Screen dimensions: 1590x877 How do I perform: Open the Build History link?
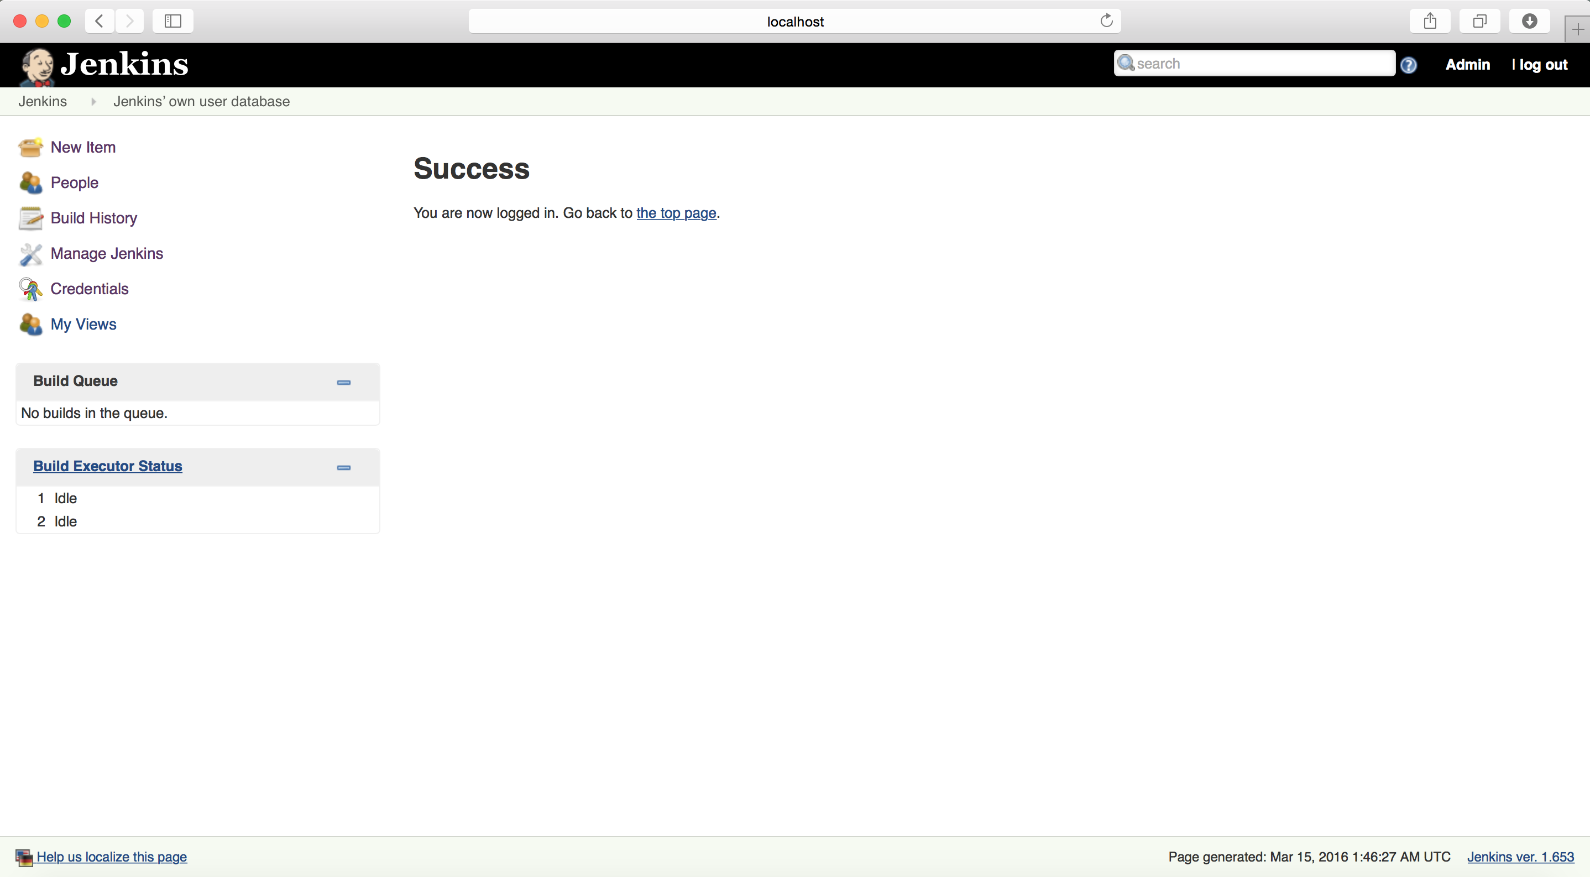point(94,218)
